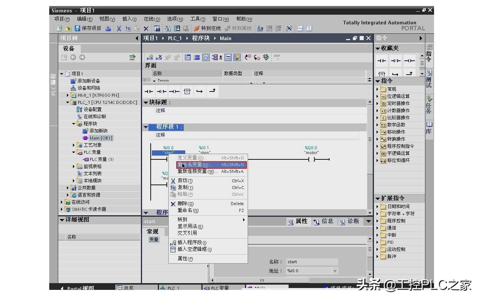Expand the 位逻辑运算 instruction folder
The height and width of the screenshot is (300, 481).
[x=377, y=96]
